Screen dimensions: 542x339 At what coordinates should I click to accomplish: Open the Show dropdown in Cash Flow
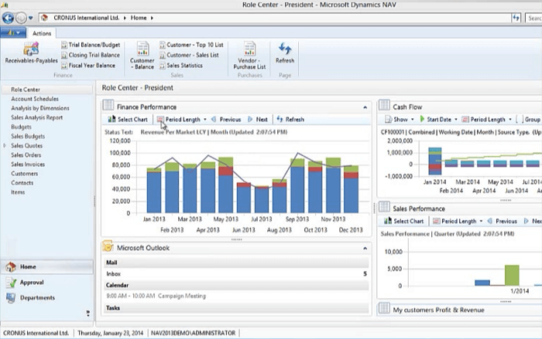(x=400, y=120)
